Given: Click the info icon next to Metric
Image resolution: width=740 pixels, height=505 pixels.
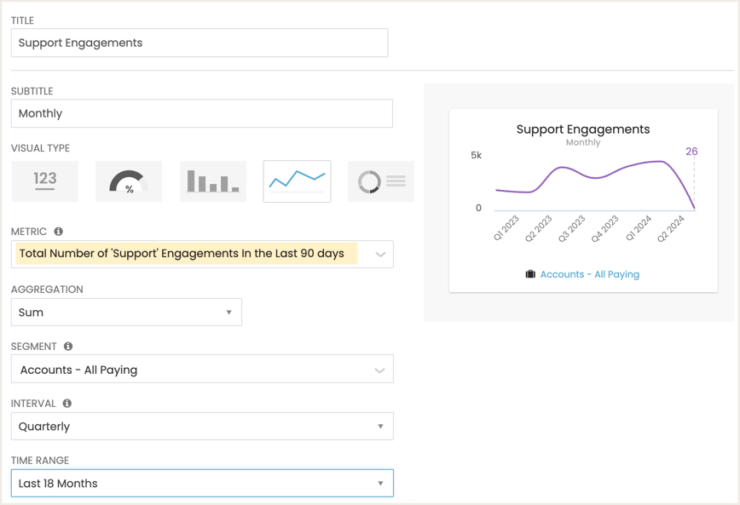Looking at the screenshot, I should pos(59,232).
